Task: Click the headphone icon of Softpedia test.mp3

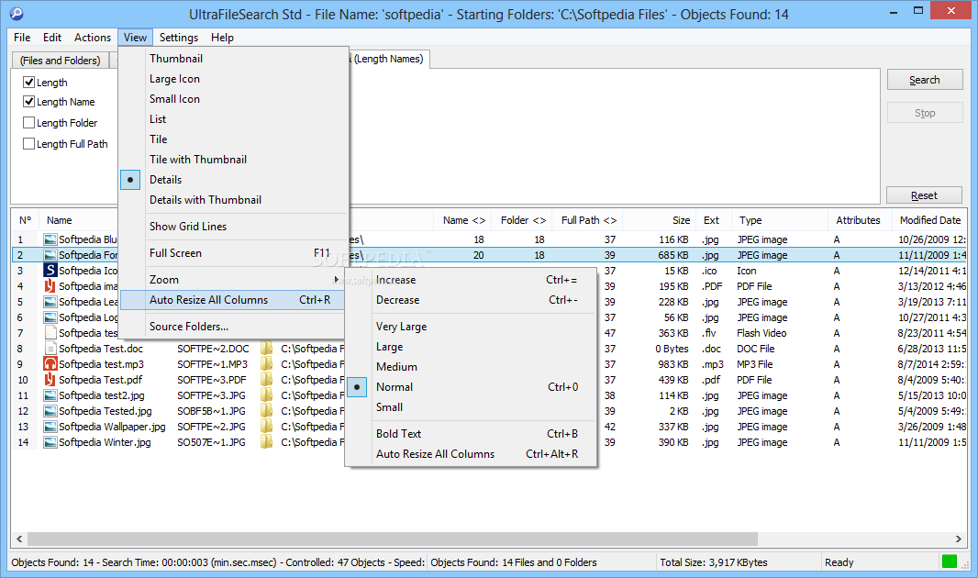Action: coord(50,364)
